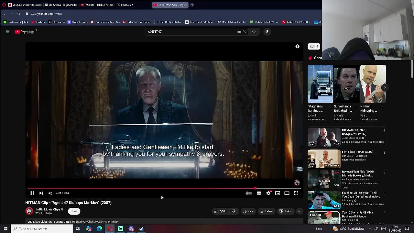Like the video
Image resolution: width=414 pixels, height=233 pixels.
[x=220, y=211]
